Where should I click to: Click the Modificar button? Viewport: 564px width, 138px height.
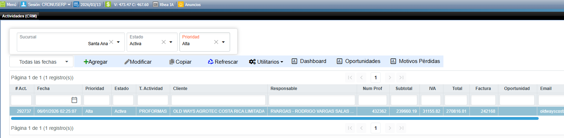[x=138, y=62]
